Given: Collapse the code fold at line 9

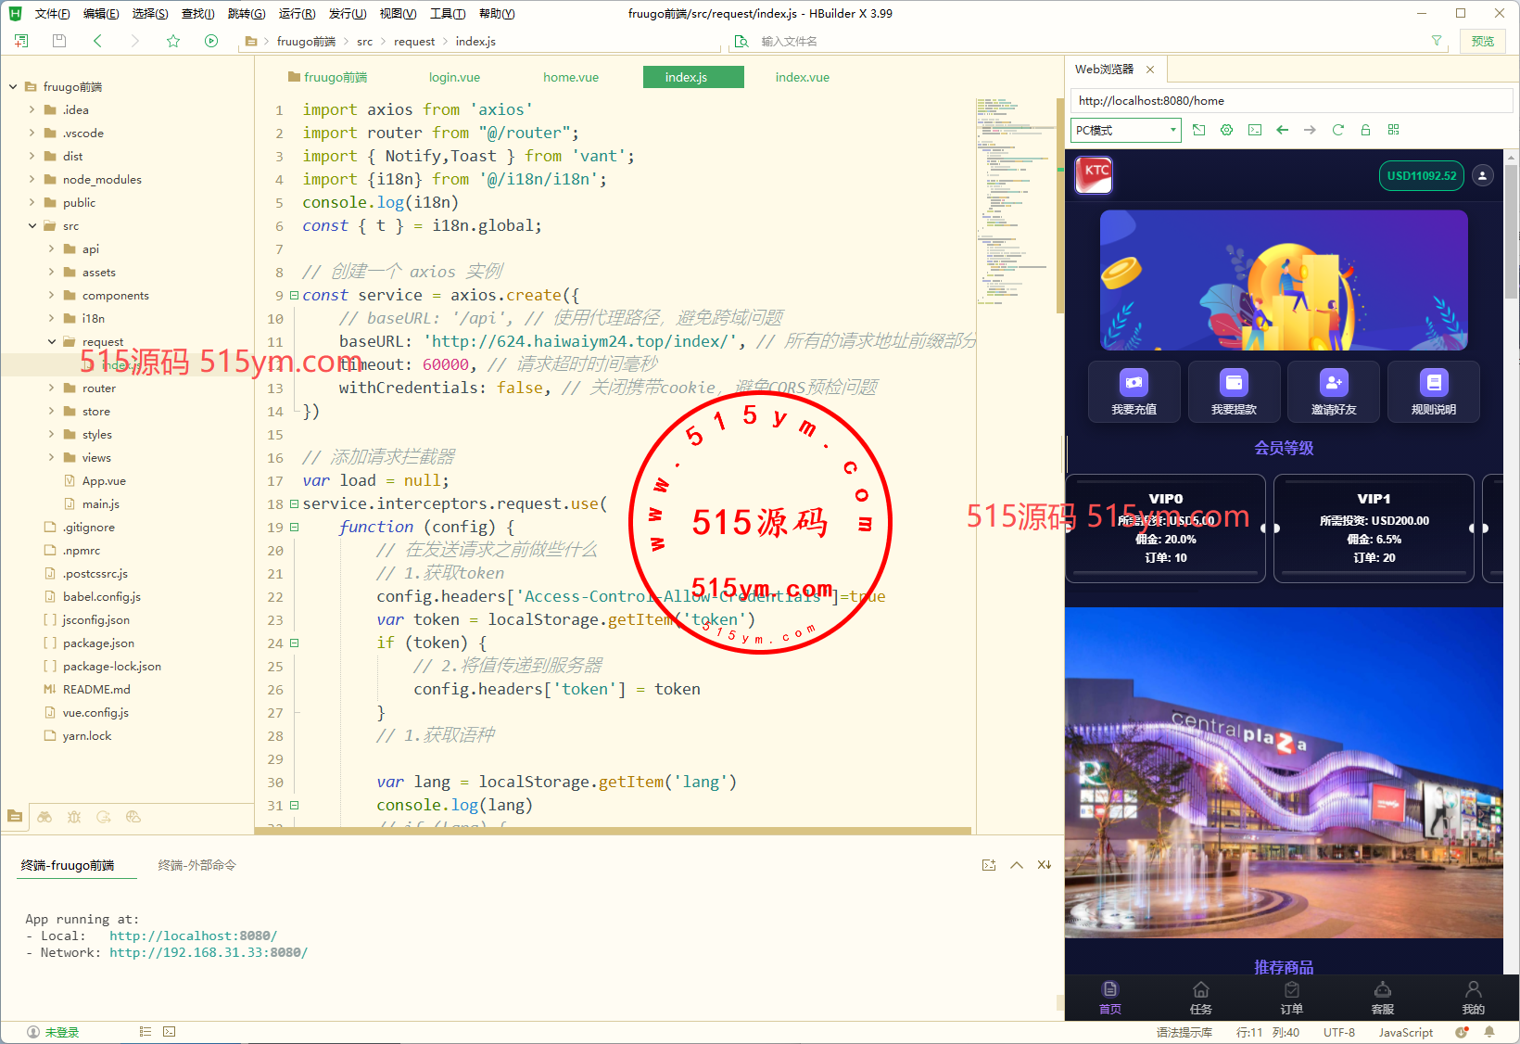Looking at the screenshot, I should [294, 296].
